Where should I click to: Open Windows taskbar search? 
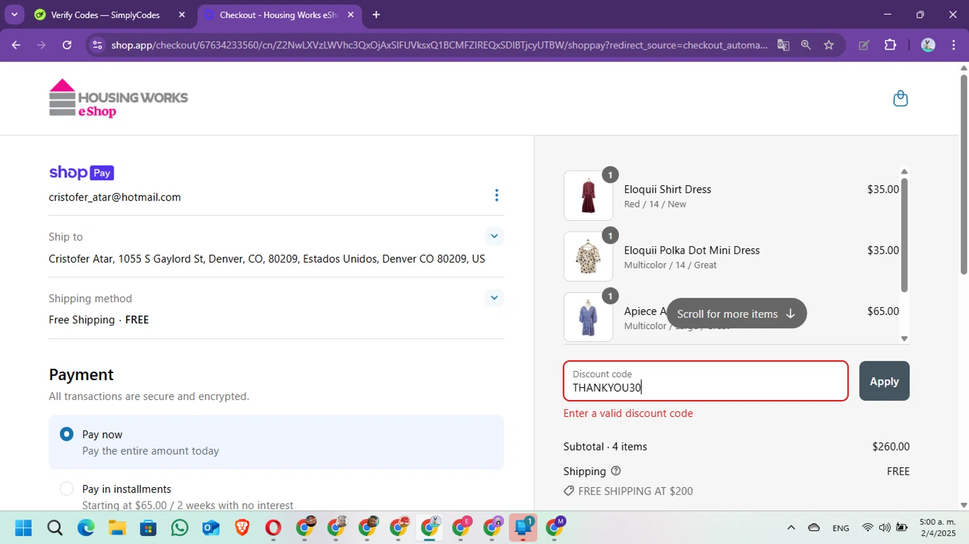pos(55,528)
